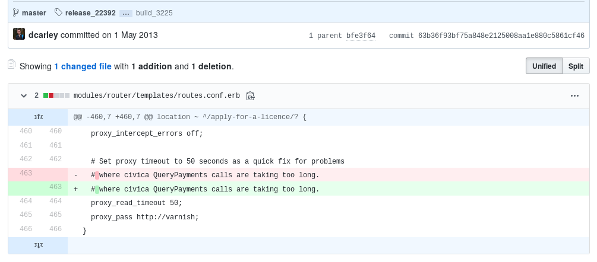Expand lines above the diff hunk

click(38, 117)
